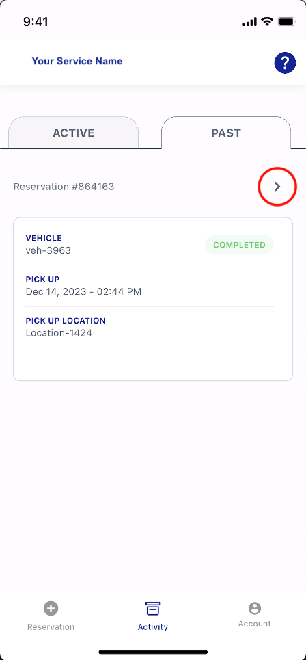This screenshot has width=306, height=660.
Task: Tap the VEHICLE veh-3963 row
Action: pos(150,245)
